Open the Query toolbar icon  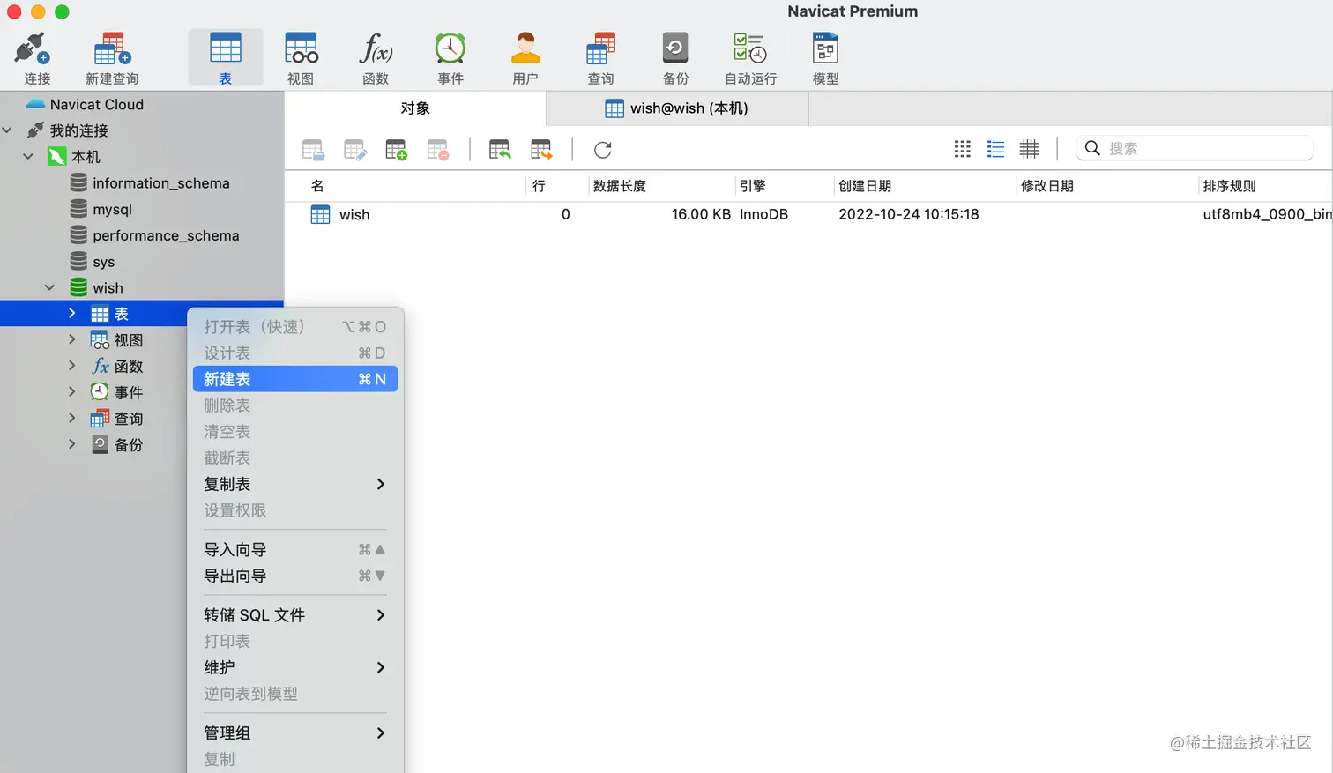(x=600, y=58)
